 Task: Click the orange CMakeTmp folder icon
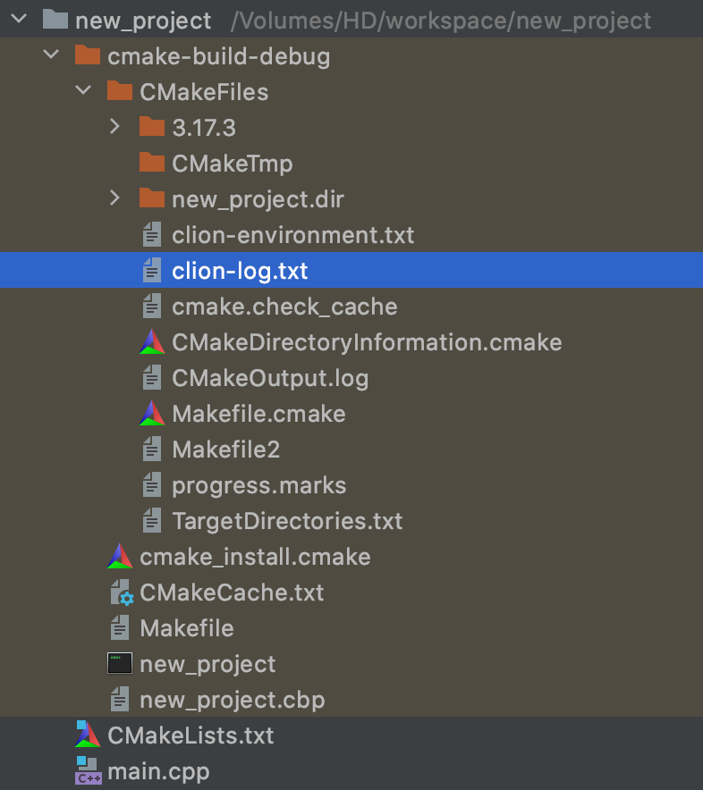(153, 163)
